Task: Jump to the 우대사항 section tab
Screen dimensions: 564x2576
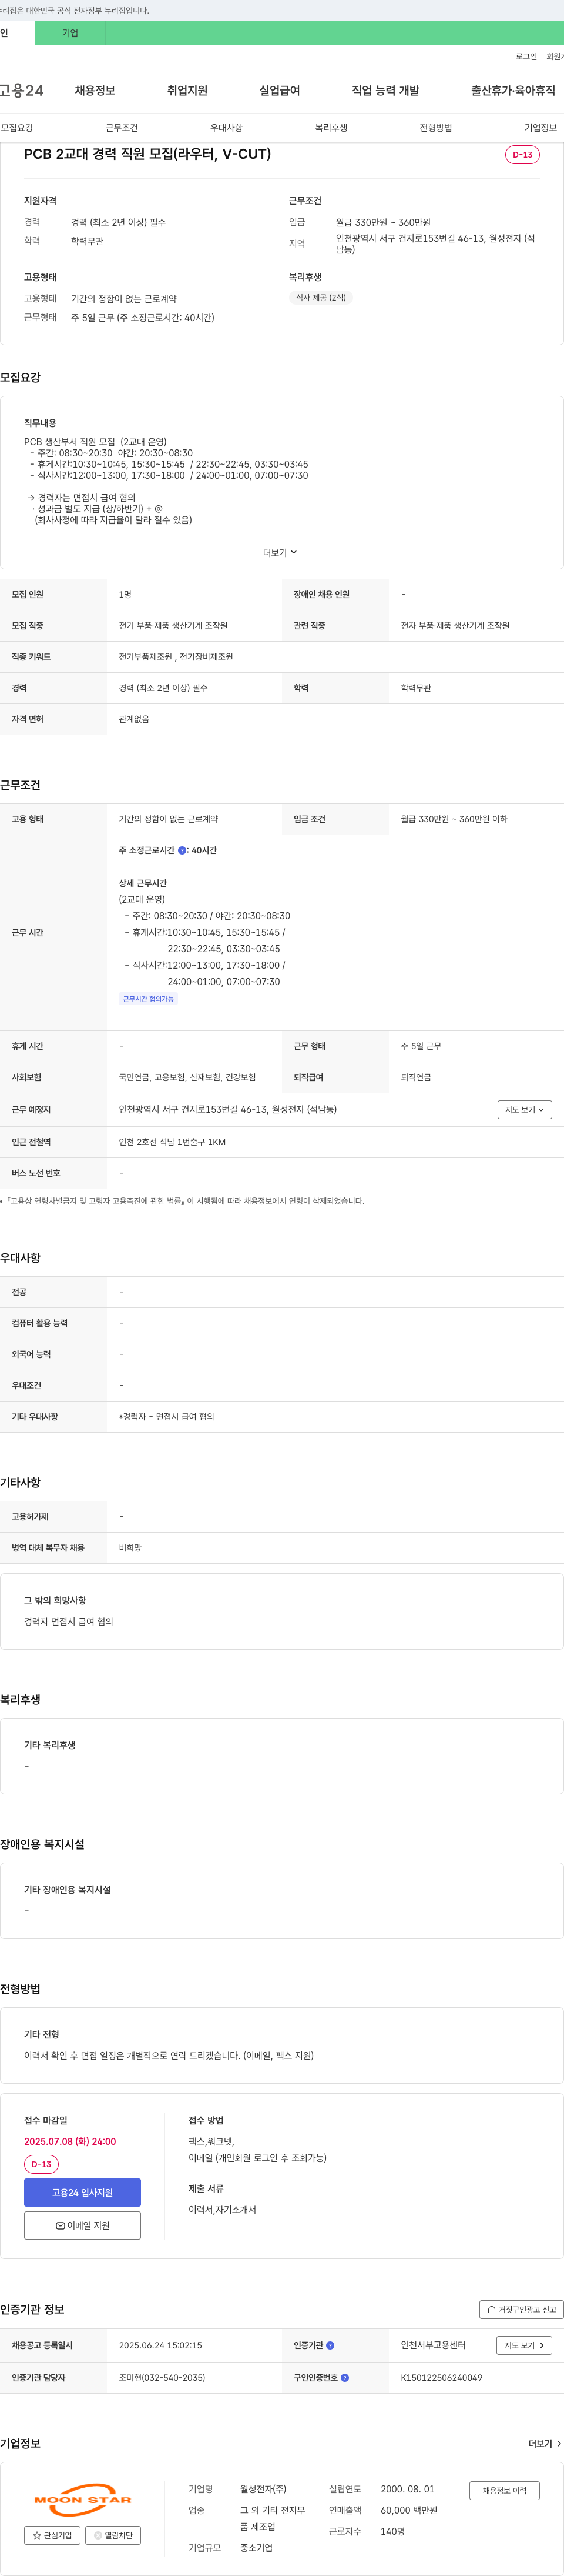Action: [x=227, y=128]
